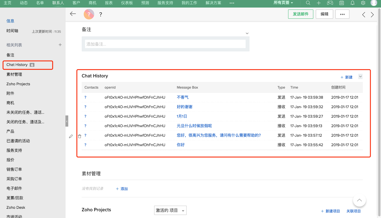The image size is (381, 218).
Task: Click the 发送邮件 button
Action: point(300,14)
